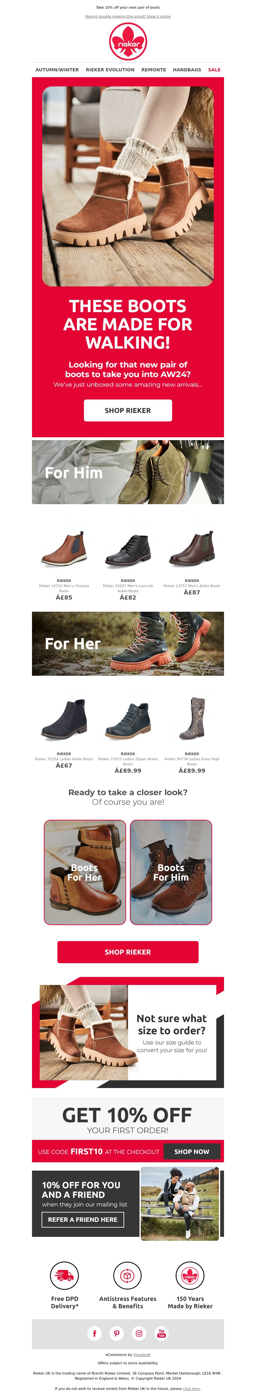This screenshot has height=1395, width=256.
Task: Go to the Sale menu item
Action: pyautogui.click(x=214, y=70)
